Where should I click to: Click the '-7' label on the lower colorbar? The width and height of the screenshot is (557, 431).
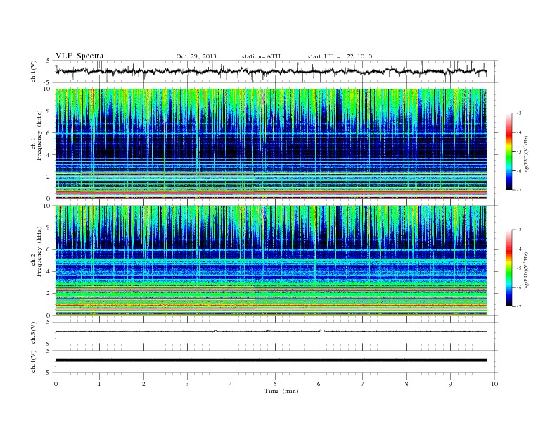(x=518, y=306)
